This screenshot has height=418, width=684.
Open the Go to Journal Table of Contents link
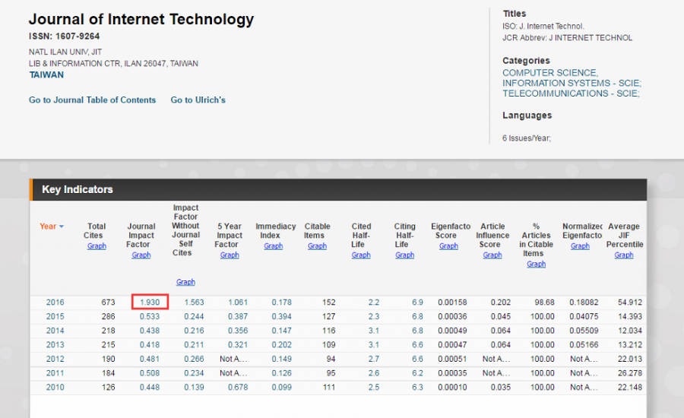92,100
